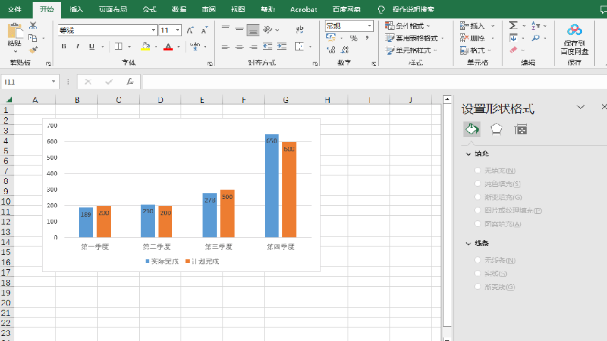This screenshot has height=341, width=607.
Task: Click the Paste (粘贴) clipboard icon
Action: click(14, 31)
